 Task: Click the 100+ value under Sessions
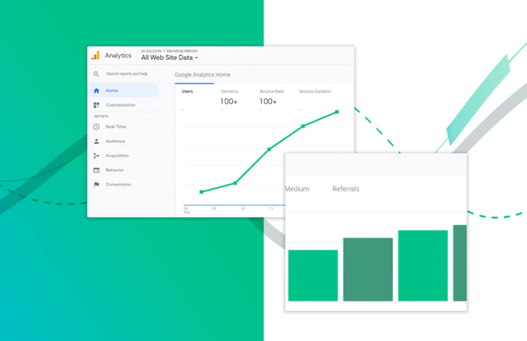[x=229, y=101]
